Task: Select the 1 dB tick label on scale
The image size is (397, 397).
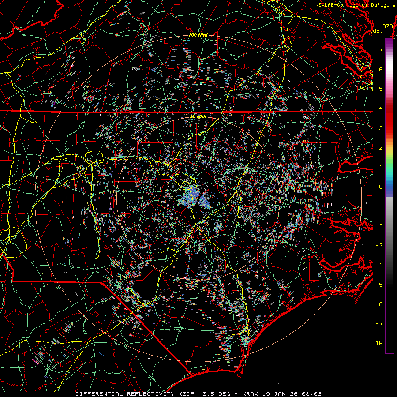Action: 381,167
